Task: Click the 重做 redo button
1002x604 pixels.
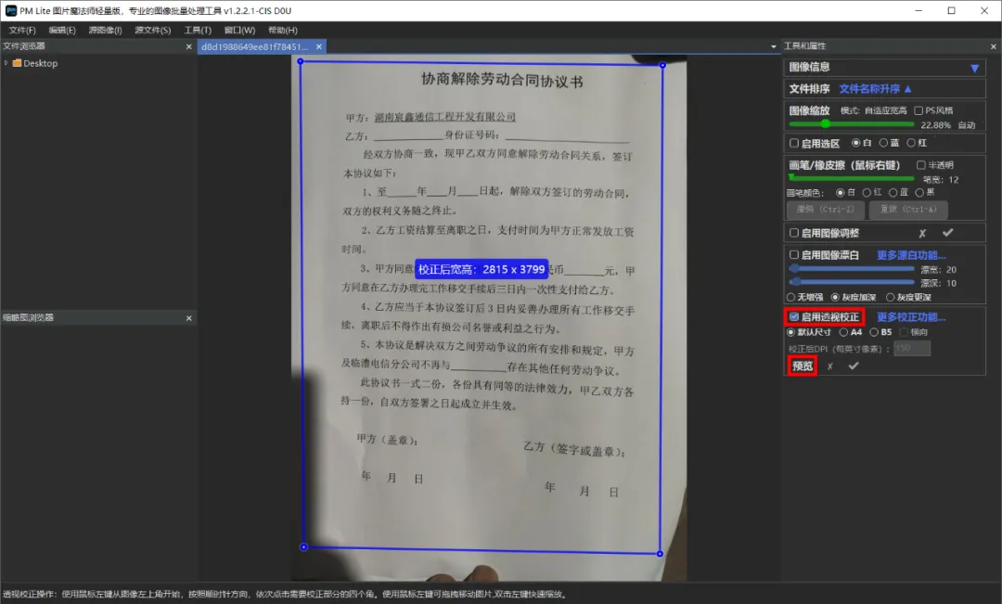Action: (907, 210)
